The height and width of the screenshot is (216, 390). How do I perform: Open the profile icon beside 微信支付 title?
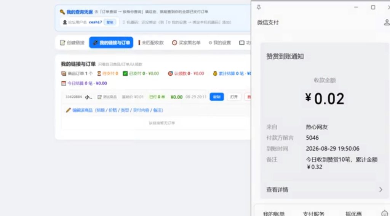click(x=387, y=22)
